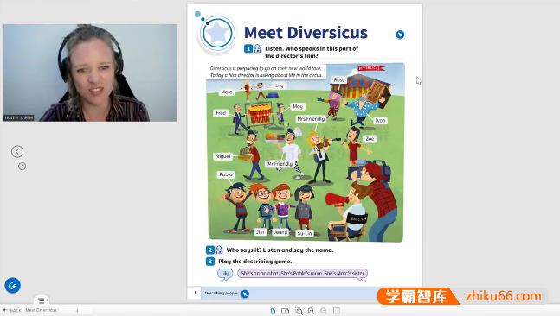Zoom in on the page

(x=311, y=311)
